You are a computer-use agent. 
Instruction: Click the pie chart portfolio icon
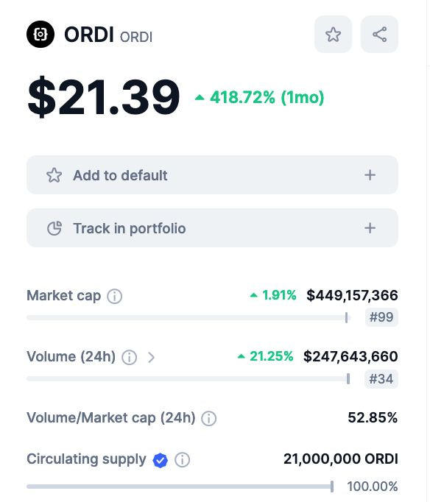point(54,228)
